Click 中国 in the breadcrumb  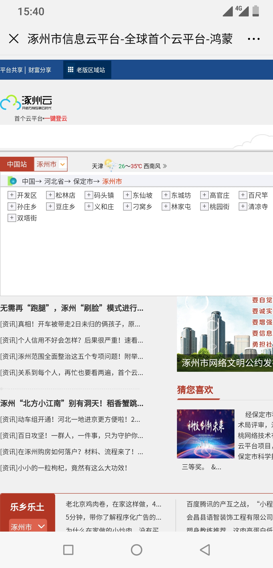tap(28, 181)
